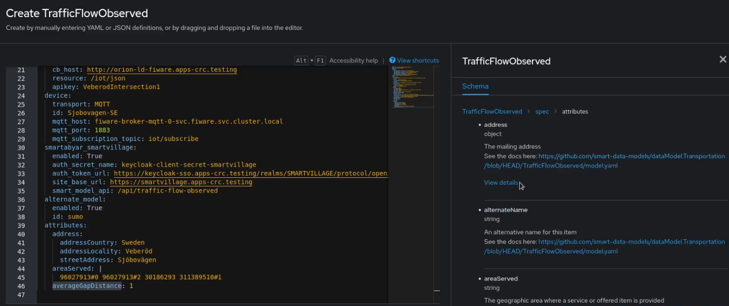The height and width of the screenshot is (306, 729).
Task: Click the areaServed value on line 45
Action: point(141,277)
